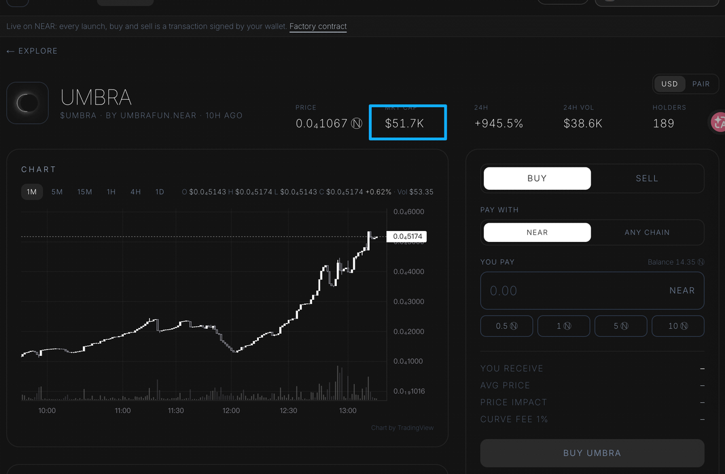Click the current price label 0.0₄5174 on the chart axis
Viewport: 725px width, 474px height.
coord(407,236)
